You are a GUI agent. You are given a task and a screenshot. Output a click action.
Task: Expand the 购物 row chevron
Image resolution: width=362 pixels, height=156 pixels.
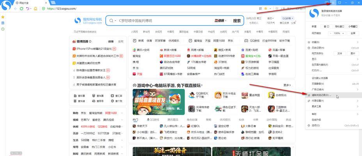click(x=122, y=113)
